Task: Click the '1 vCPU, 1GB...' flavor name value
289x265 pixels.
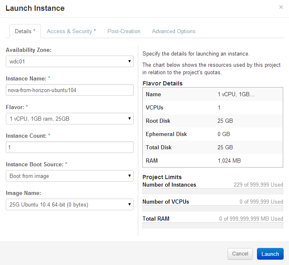Action: point(236,94)
